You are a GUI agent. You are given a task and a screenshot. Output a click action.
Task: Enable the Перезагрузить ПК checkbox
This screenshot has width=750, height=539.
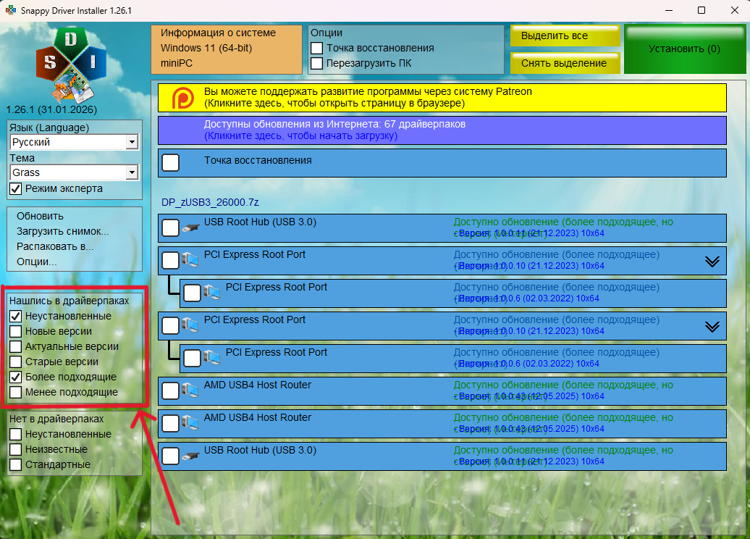click(x=316, y=63)
